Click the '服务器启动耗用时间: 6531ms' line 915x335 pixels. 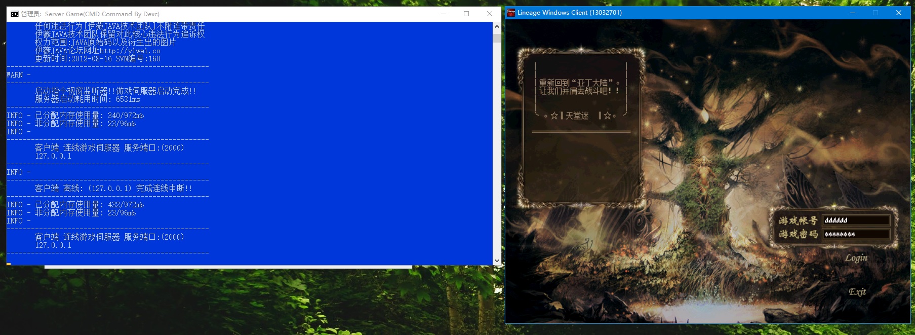pos(88,99)
